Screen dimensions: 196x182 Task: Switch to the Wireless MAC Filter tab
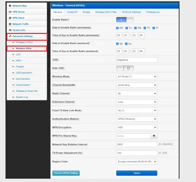coord(106,12)
